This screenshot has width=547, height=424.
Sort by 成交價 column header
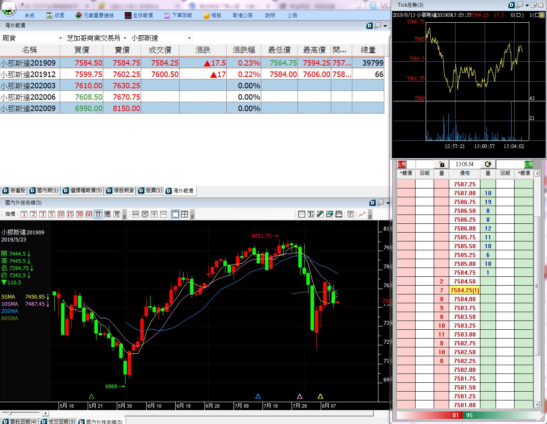point(160,50)
